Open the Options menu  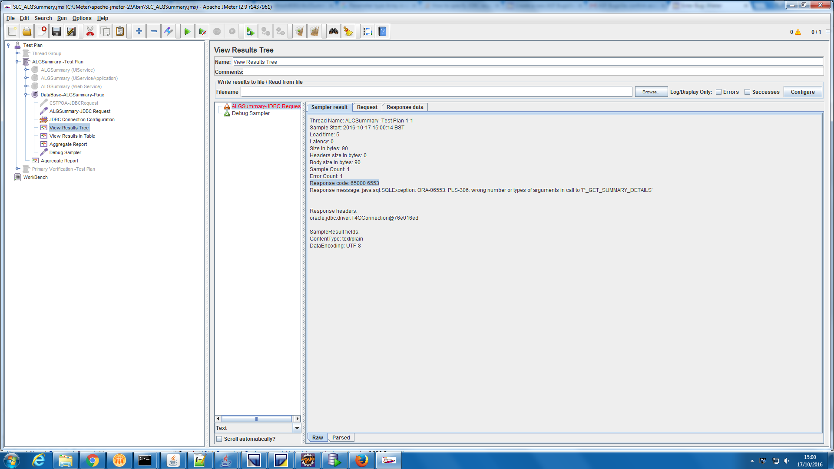coord(82,18)
